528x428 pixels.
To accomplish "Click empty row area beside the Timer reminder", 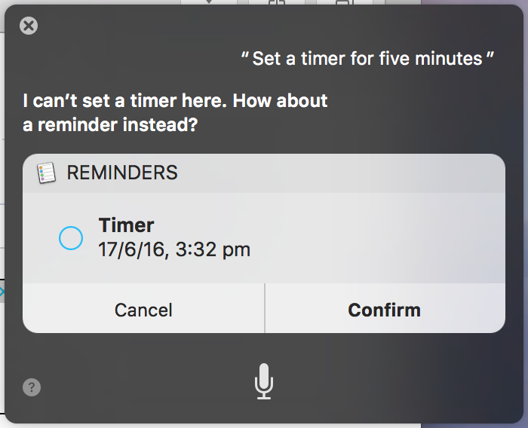I will pos(377,238).
